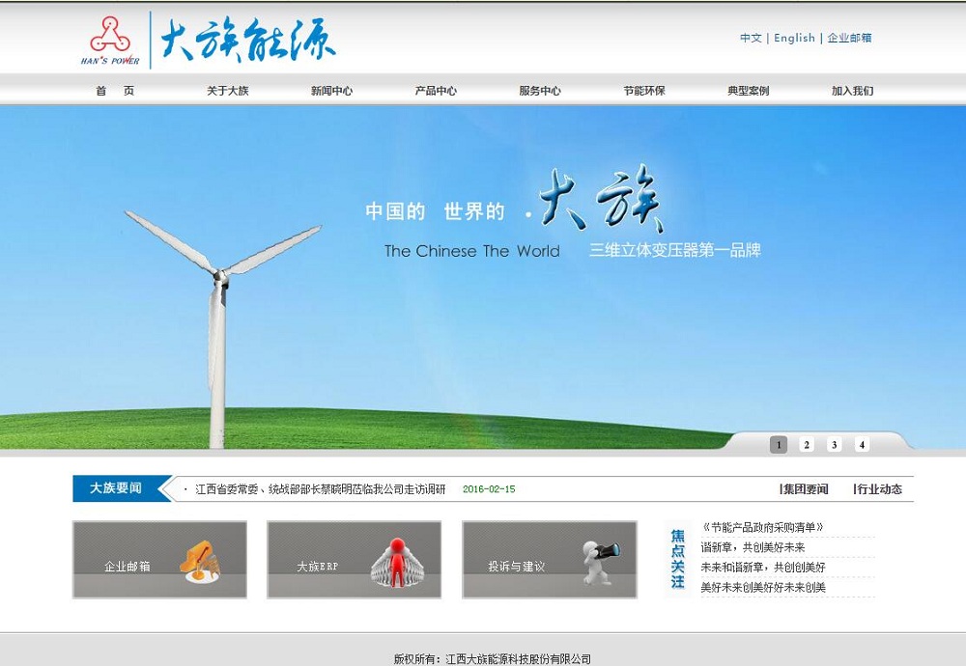The height and width of the screenshot is (666, 966).
Task: Open the 企业邮箱 gray banner card
Action: (159, 560)
